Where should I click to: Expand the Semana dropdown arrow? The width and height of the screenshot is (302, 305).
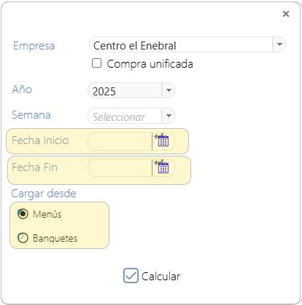(169, 116)
